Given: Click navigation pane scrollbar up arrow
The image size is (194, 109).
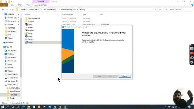Looking at the screenshot, I should (x=21, y=14).
